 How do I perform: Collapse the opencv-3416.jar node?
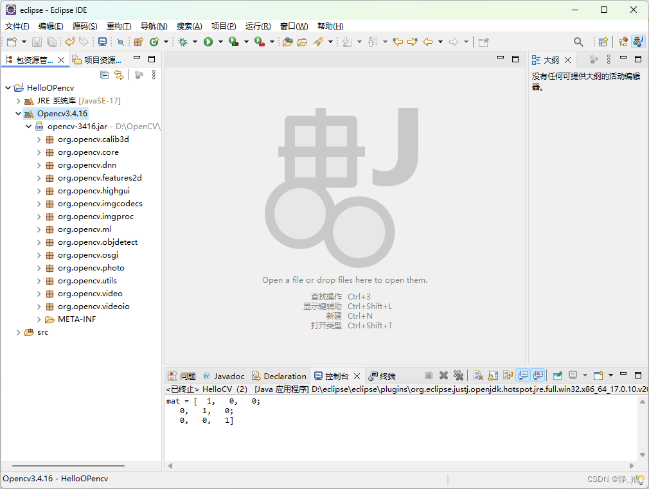click(x=28, y=126)
